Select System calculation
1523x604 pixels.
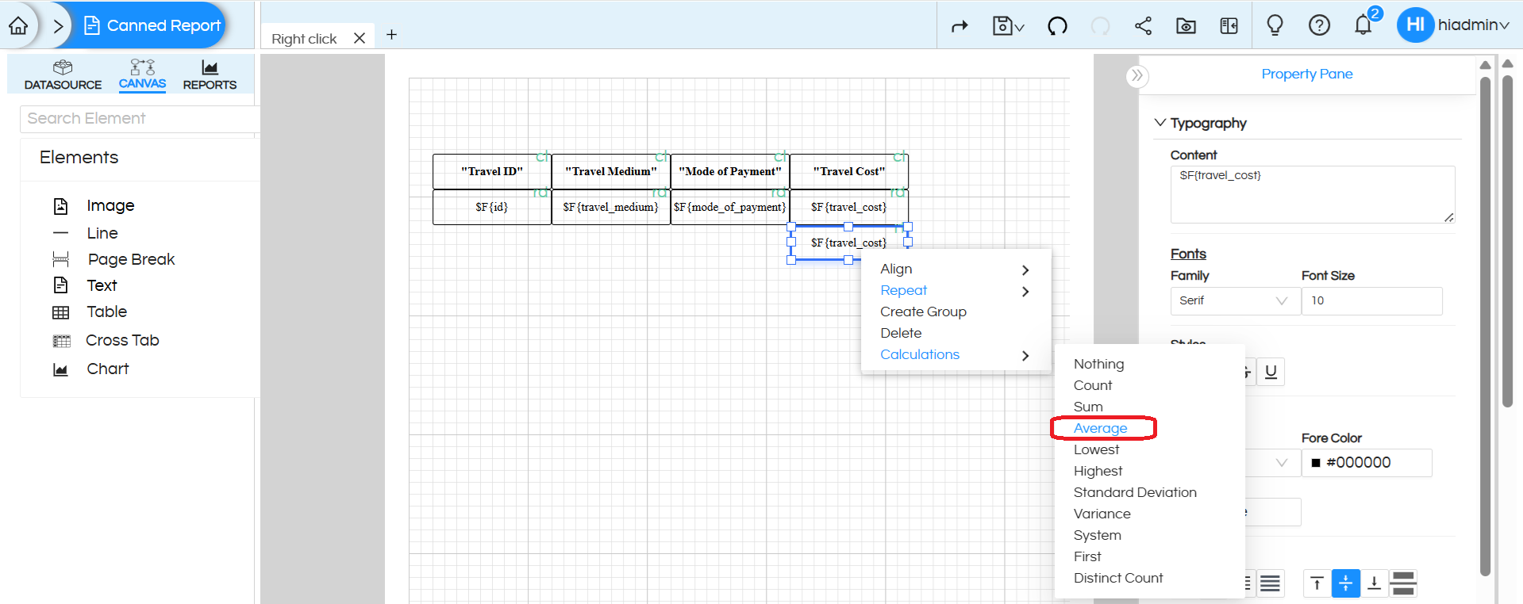[1097, 535]
